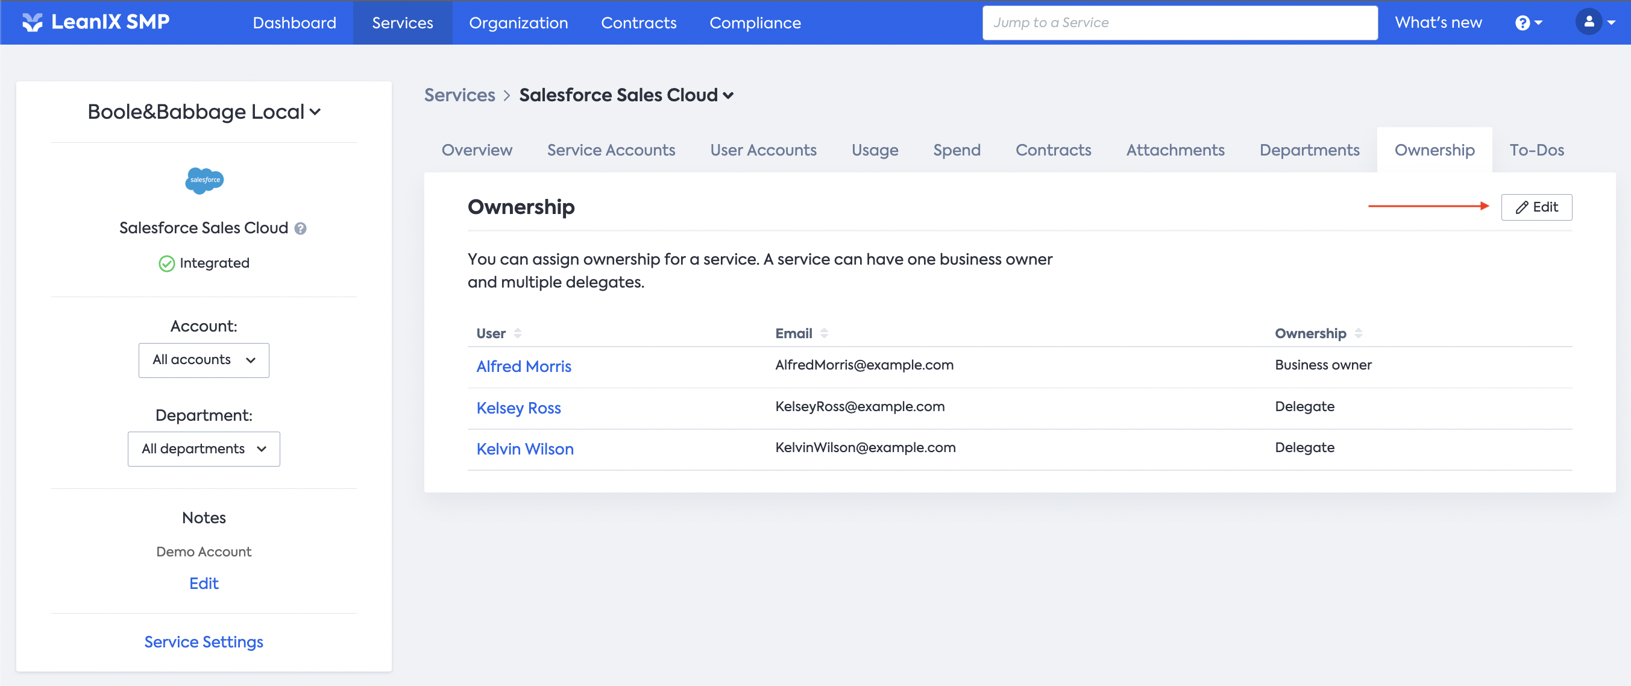The height and width of the screenshot is (686, 1631).
Task: Open the All accounts dropdown
Action: [x=204, y=360]
